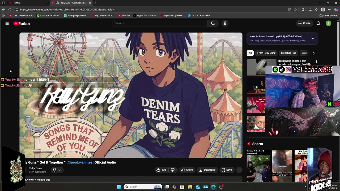Mute tab using speaker icon on Relly Gunz tab
This screenshot has height=191, width=340.
point(57,3)
